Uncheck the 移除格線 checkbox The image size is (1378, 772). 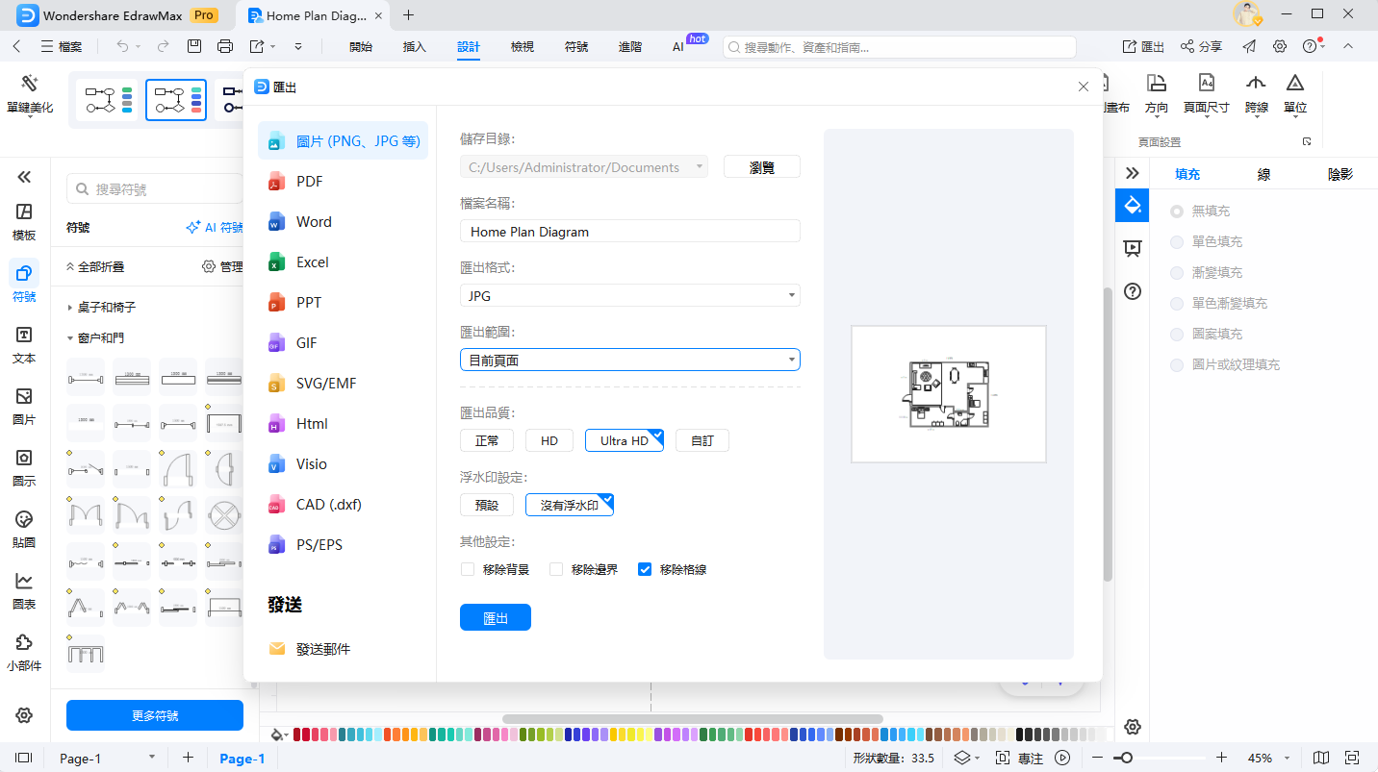point(645,569)
